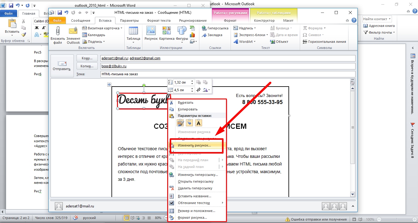This screenshot has height=223, width=418.
Task: Open the Файл tab of the message
Action: click(57, 20)
